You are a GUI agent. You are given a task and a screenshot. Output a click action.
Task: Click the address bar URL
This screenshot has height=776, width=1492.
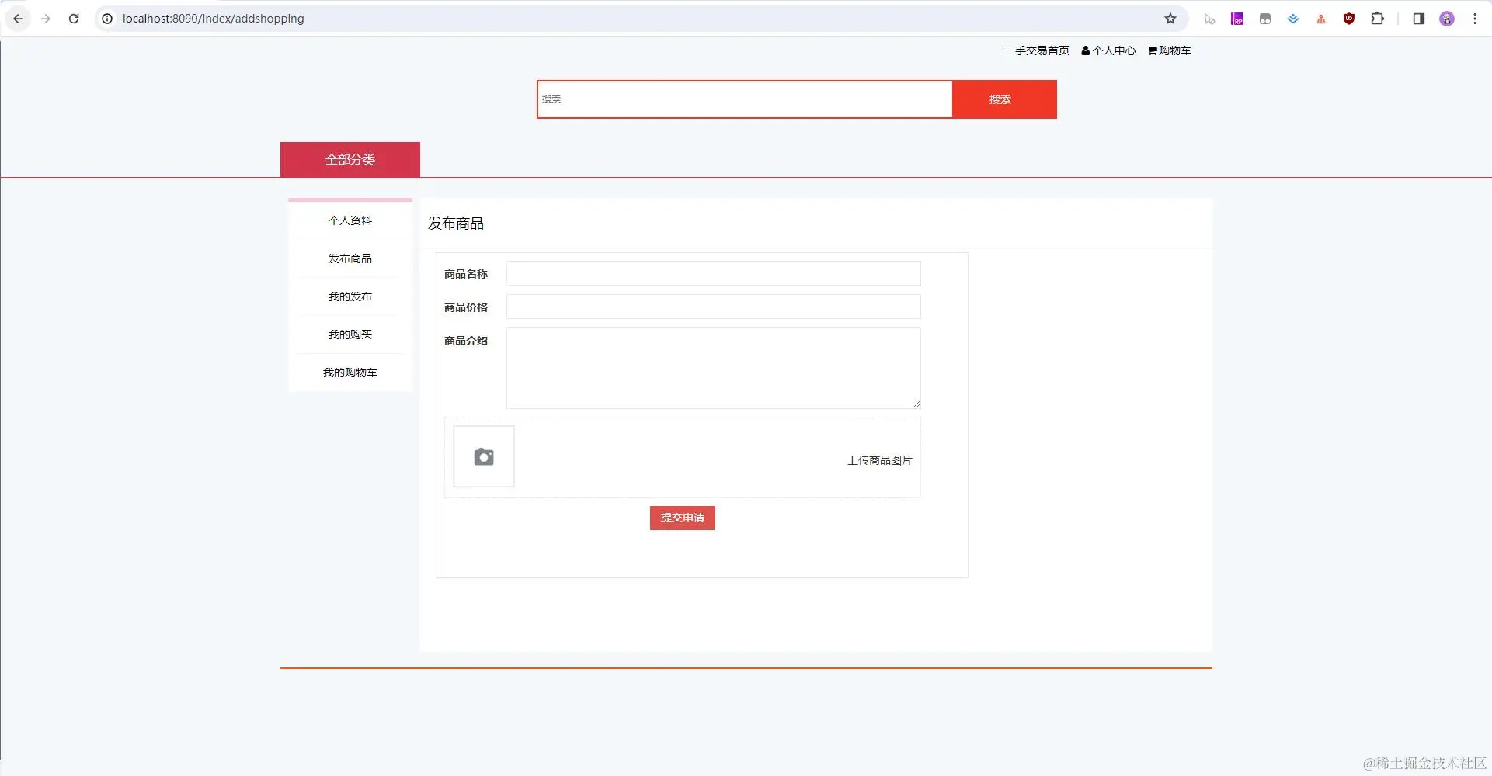point(214,19)
